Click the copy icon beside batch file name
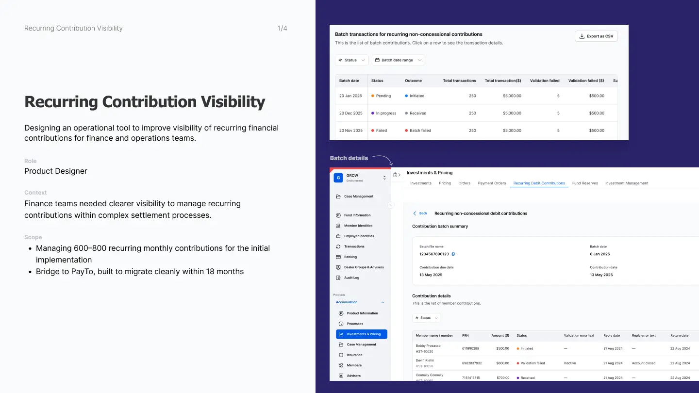The height and width of the screenshot is (393, 699). [x=453, y=254]
